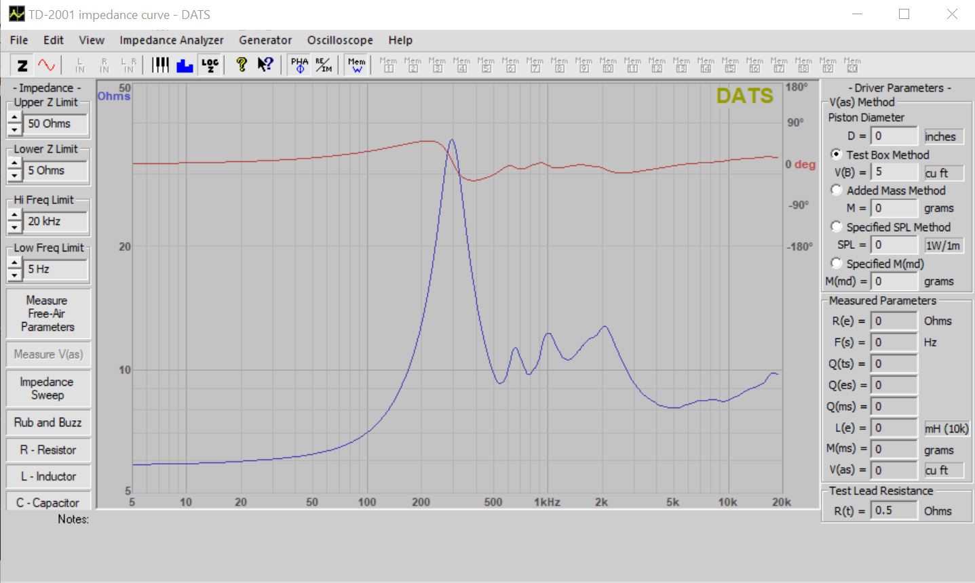Open help with yellow question mark icon

241,65
